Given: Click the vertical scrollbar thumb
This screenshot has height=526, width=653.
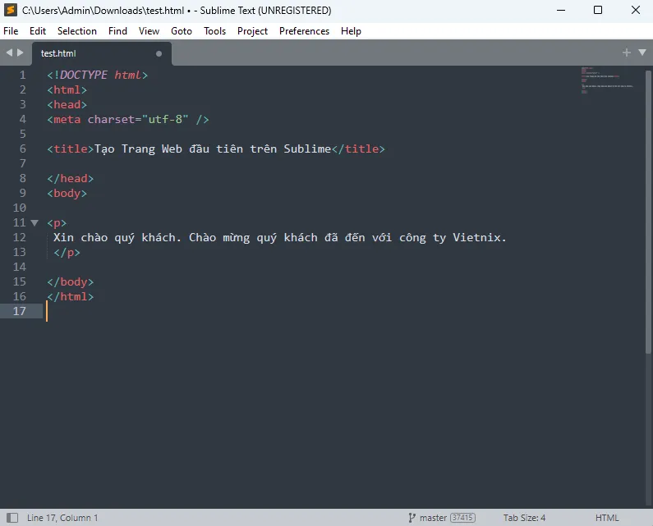Looking at the screenshot, I should pos(648,213).
